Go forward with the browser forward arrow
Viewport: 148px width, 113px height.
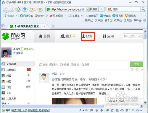(11, 9)
